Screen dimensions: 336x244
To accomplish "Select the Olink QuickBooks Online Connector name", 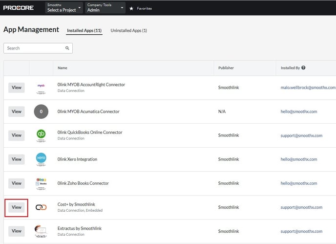I will pos(90,133).
